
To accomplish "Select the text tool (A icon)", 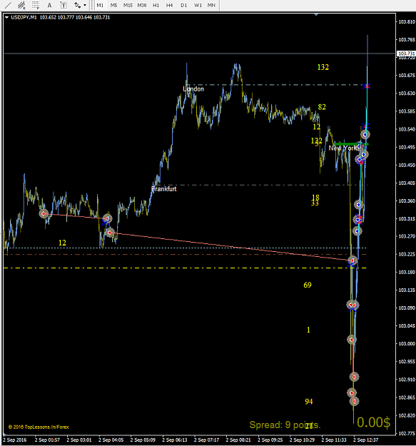I will [x=49, y=5].
